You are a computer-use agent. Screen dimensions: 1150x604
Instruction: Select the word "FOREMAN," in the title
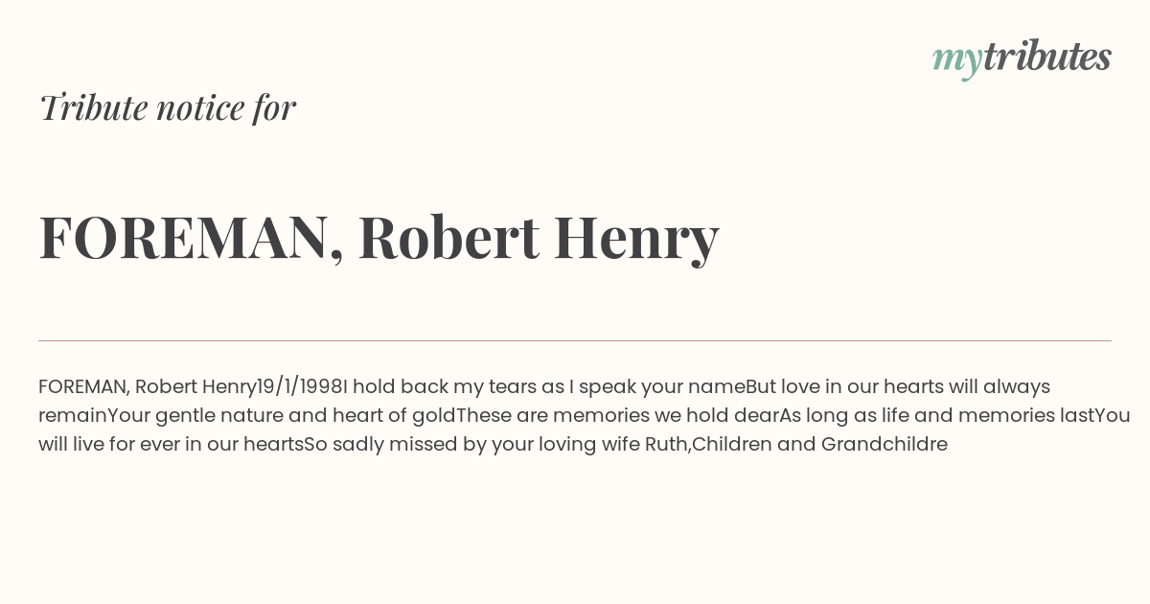tap(192, 238)
